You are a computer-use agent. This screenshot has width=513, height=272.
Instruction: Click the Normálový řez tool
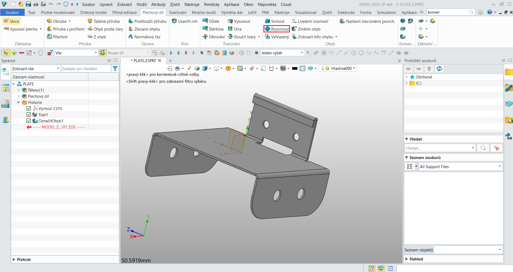pyautogui.click(x=144, y=37)
